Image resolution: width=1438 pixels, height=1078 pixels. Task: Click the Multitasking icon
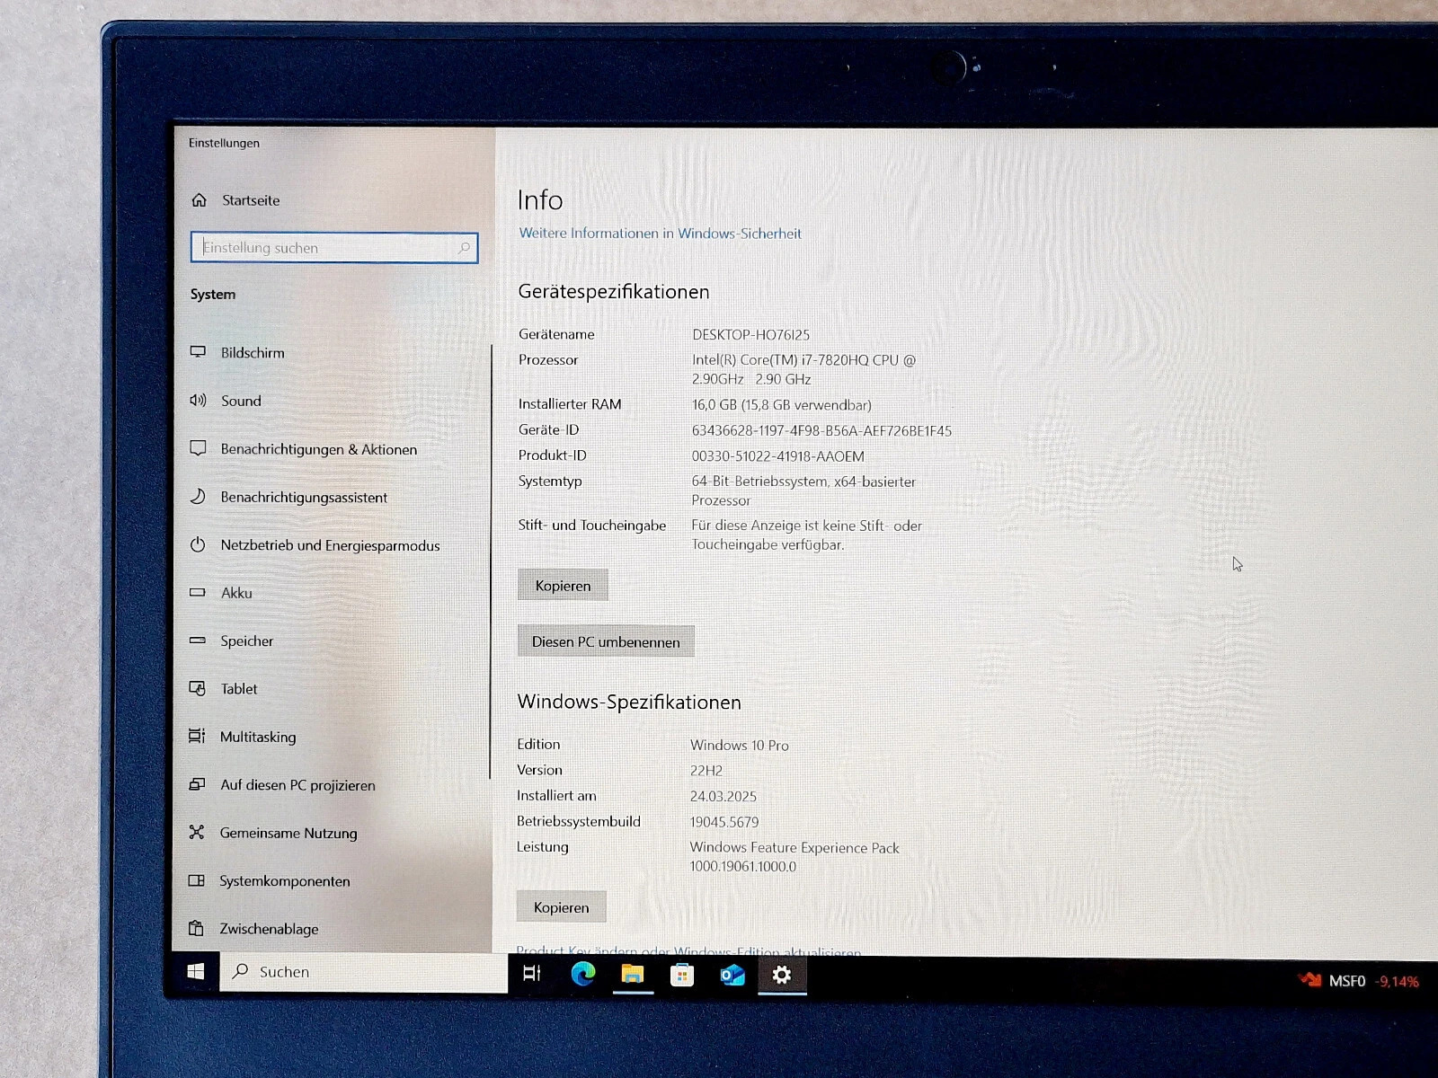[x=197, y=737]
